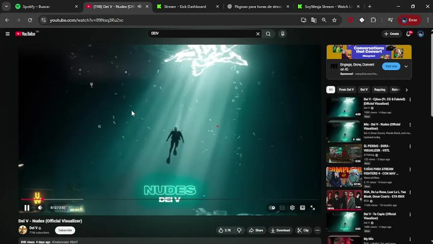The height and width of the screenshot is (244, 433).
Task: Open the YouTube hamburger guide menu
Action: [x=7, y=34]
